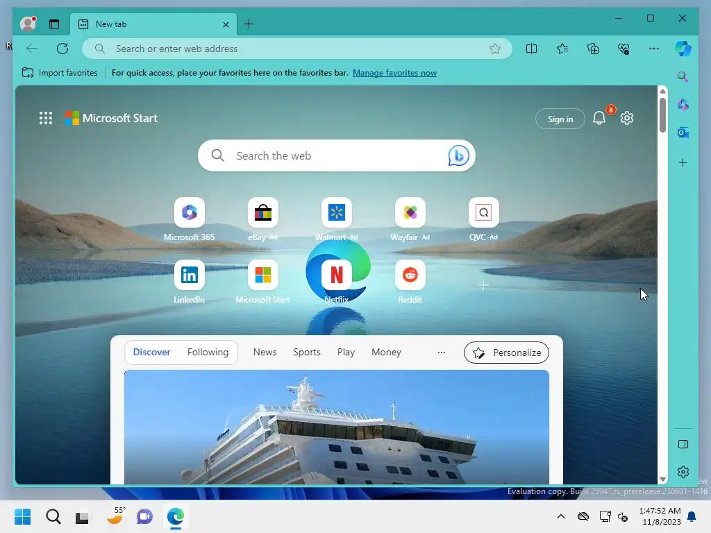Open the volume muted tray icon
This screenshot has width=711, height=533.
(624, 516)
